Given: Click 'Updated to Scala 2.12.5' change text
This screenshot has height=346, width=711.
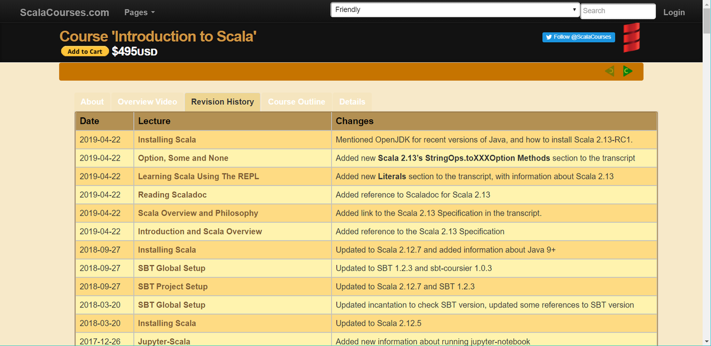Looking at the screenshot, I should point(378,323).
